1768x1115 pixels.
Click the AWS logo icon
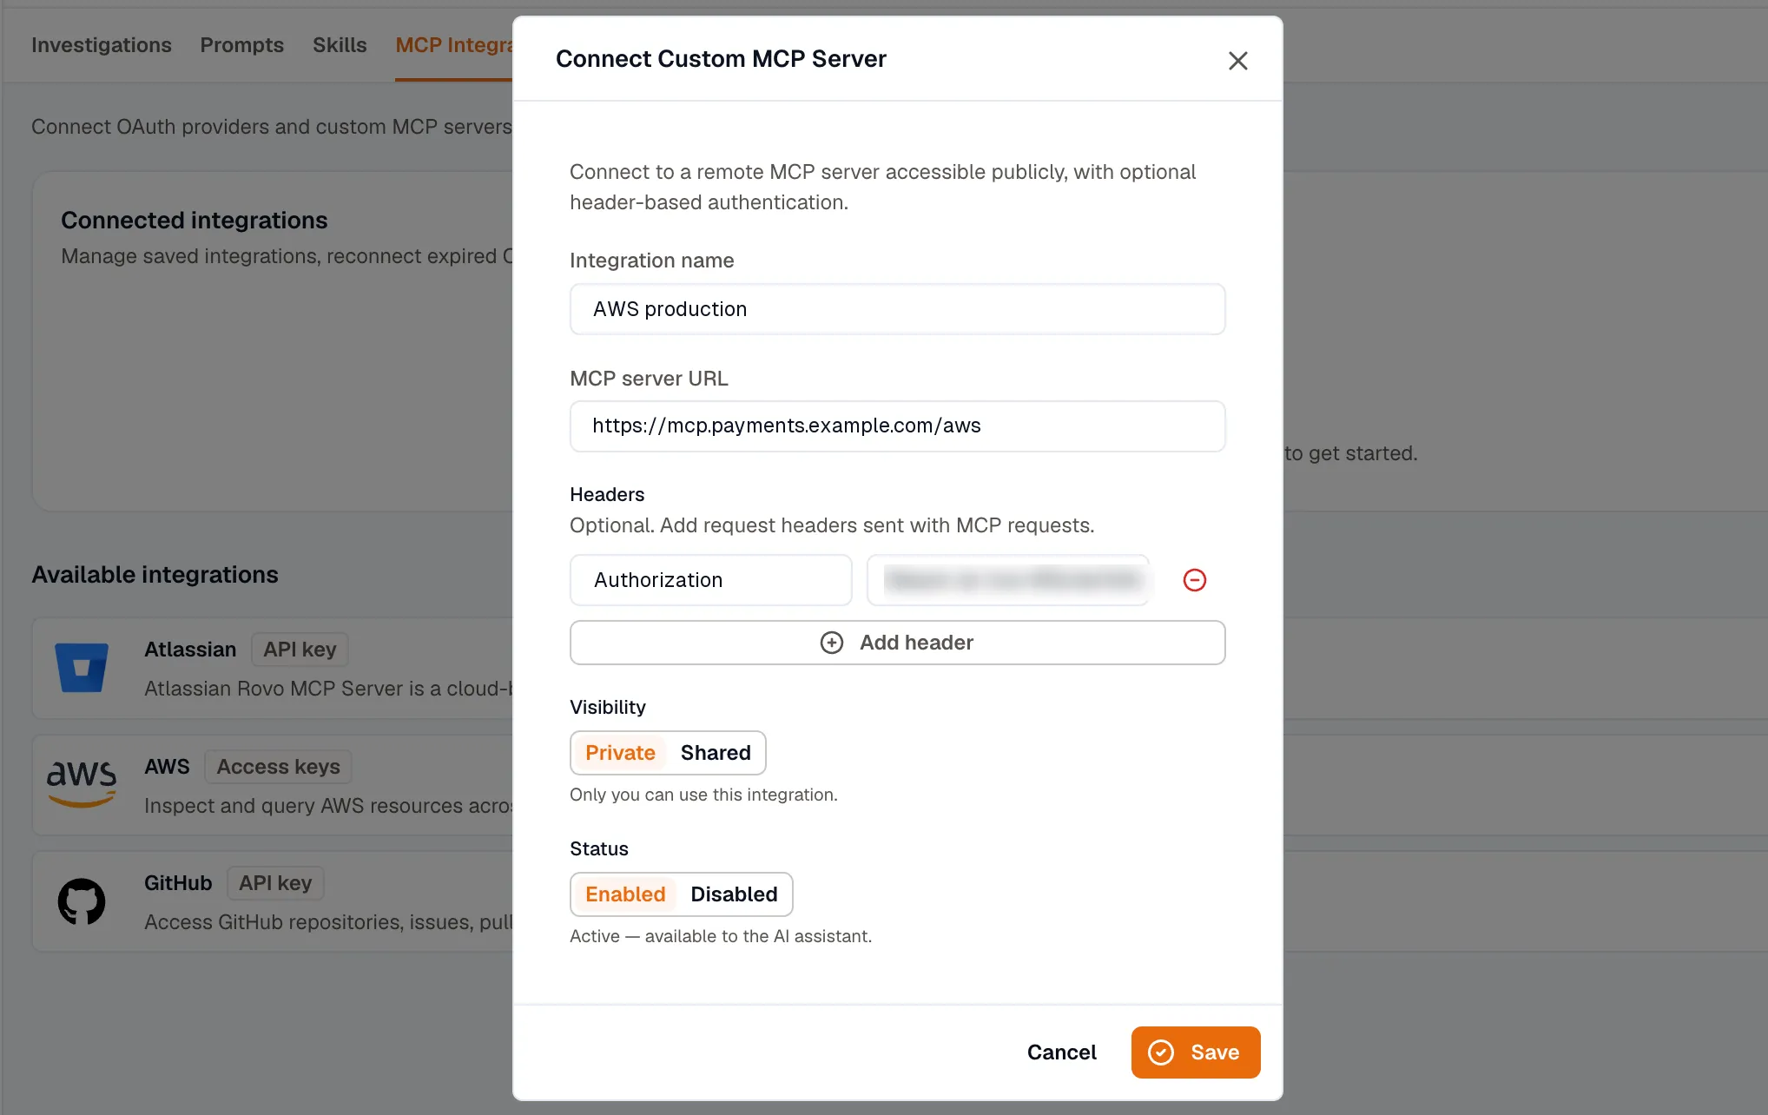(82, 783)
